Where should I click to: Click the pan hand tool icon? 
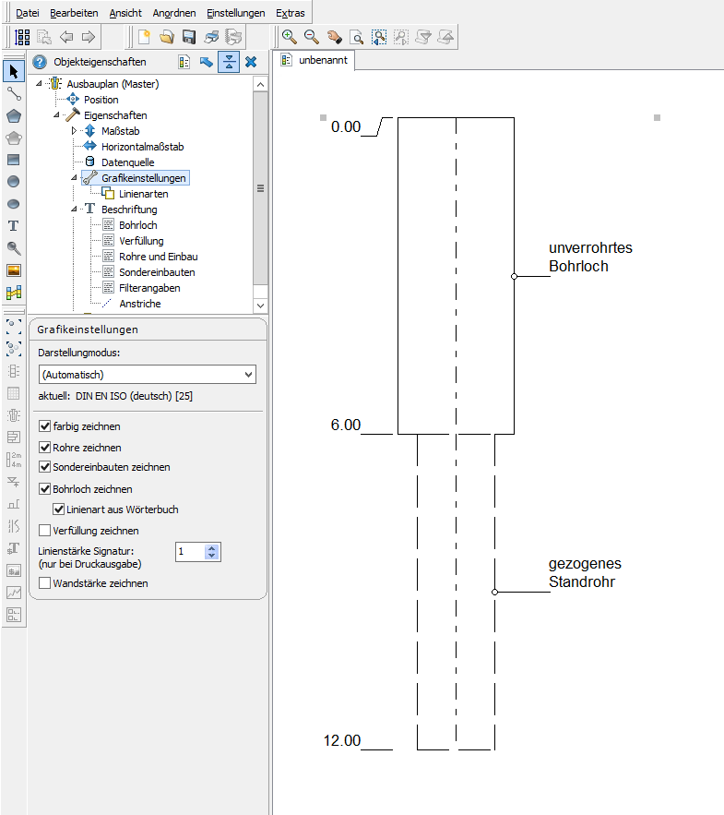point(334,37)
